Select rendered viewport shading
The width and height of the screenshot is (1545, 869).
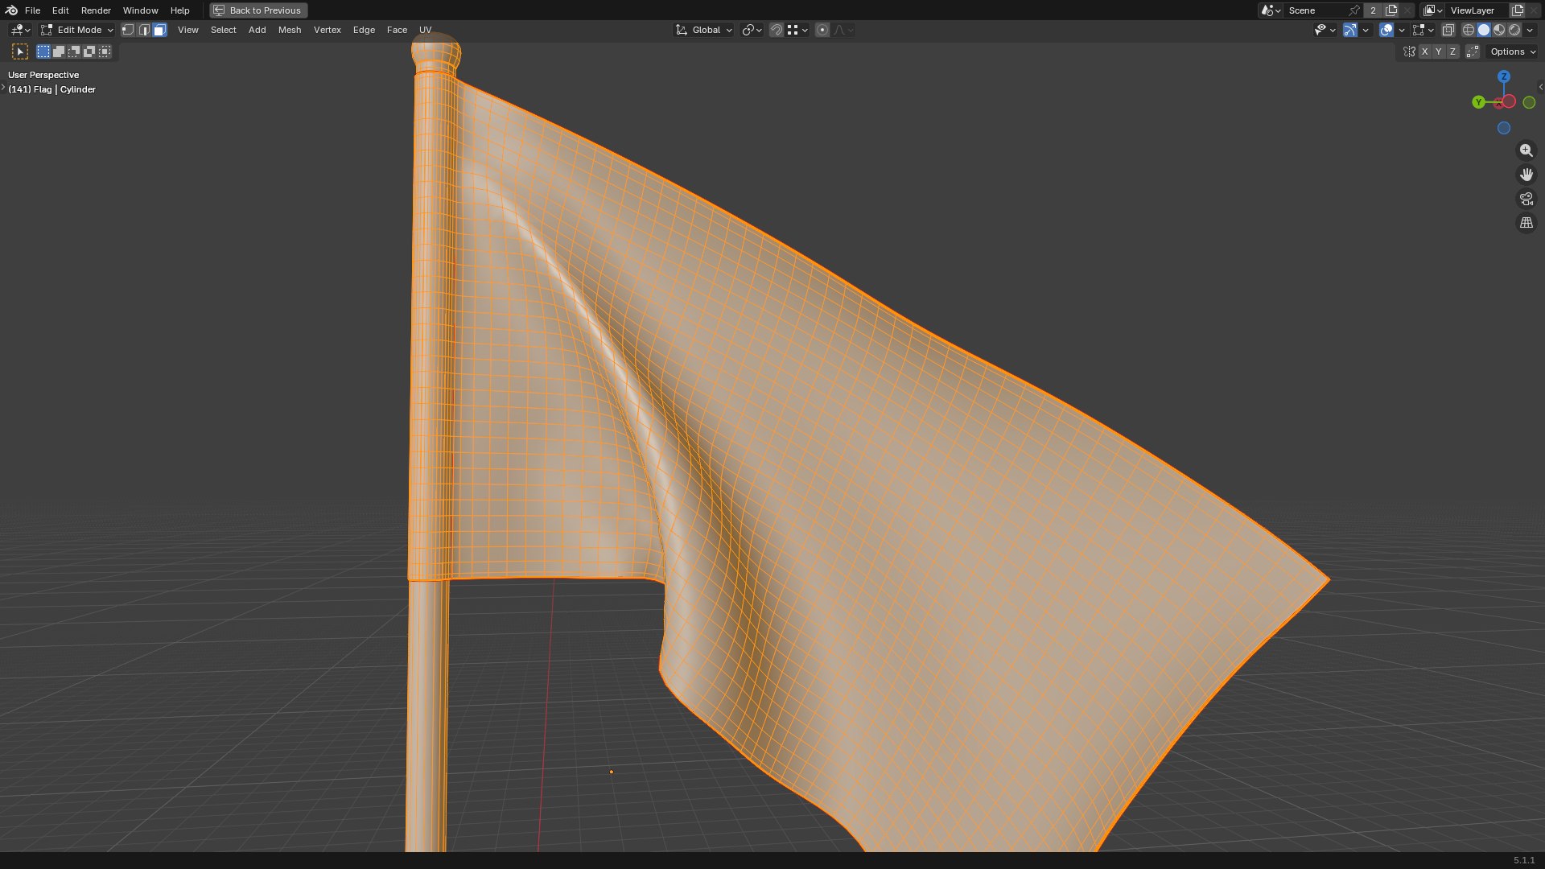click(x=1514, y=30)
